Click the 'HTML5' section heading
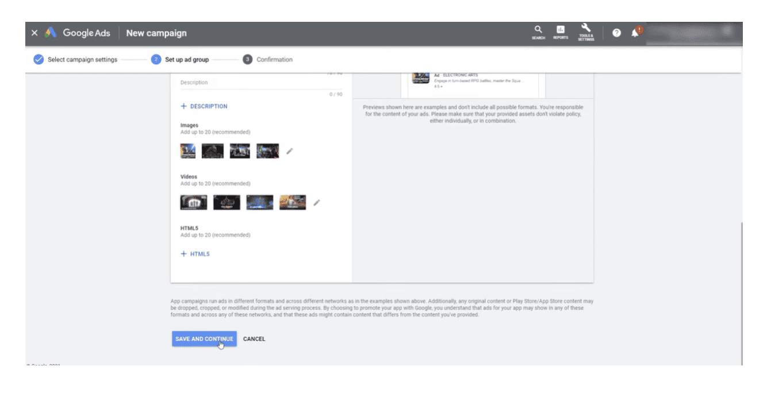Image resolution: width=767 pixels, height=393 pixels. click(x=189, y=228)
